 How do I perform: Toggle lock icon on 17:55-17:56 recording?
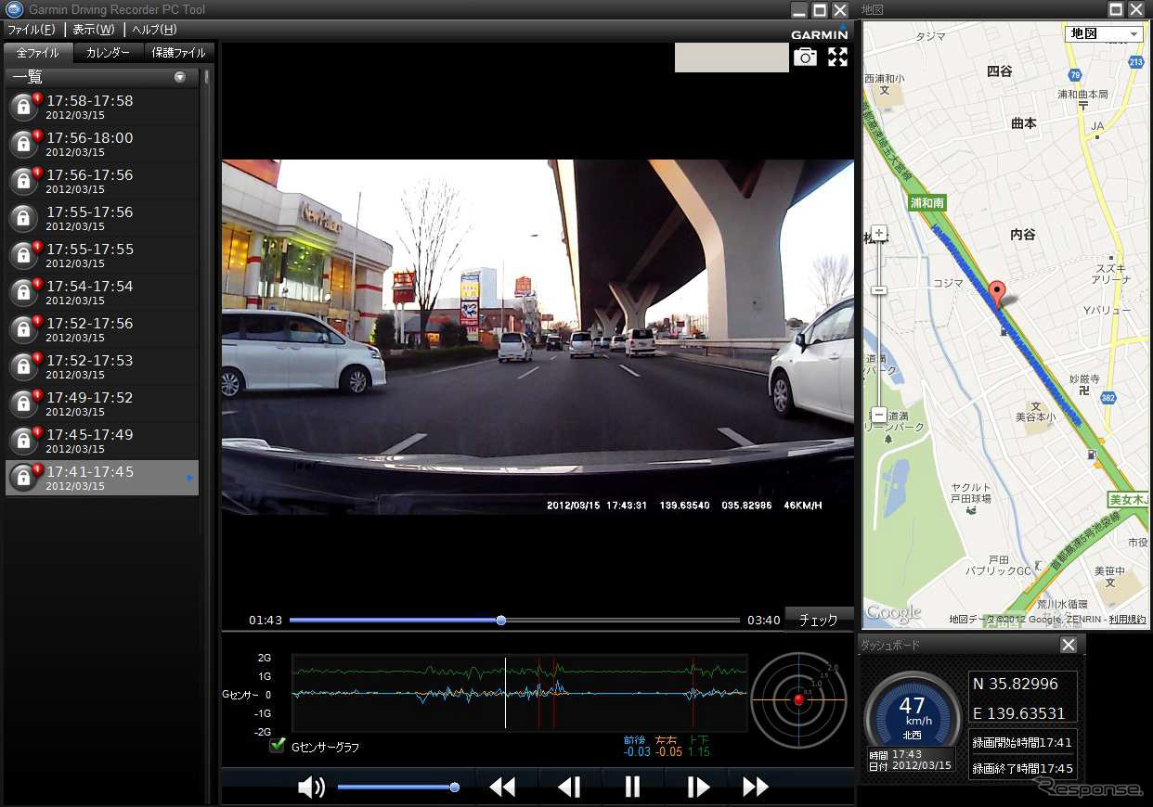(x=23, y=218)
